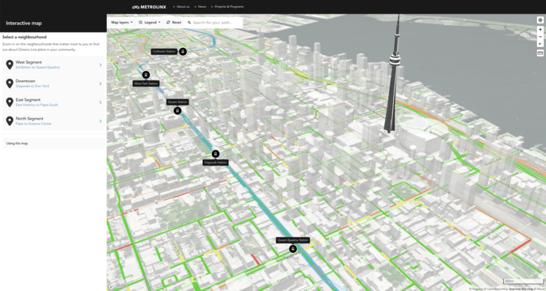Click the Reset button on the toolbar
546x291 pixels.
(174, 22)
